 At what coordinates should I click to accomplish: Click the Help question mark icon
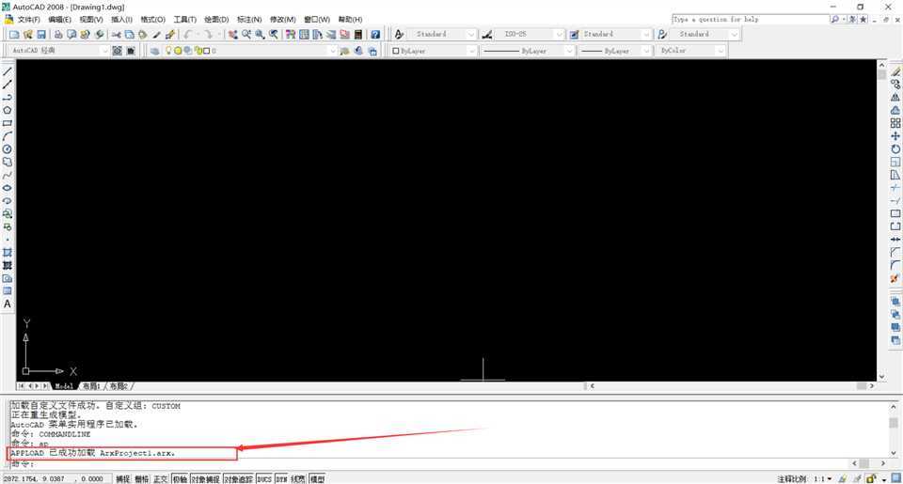(375, 35)
